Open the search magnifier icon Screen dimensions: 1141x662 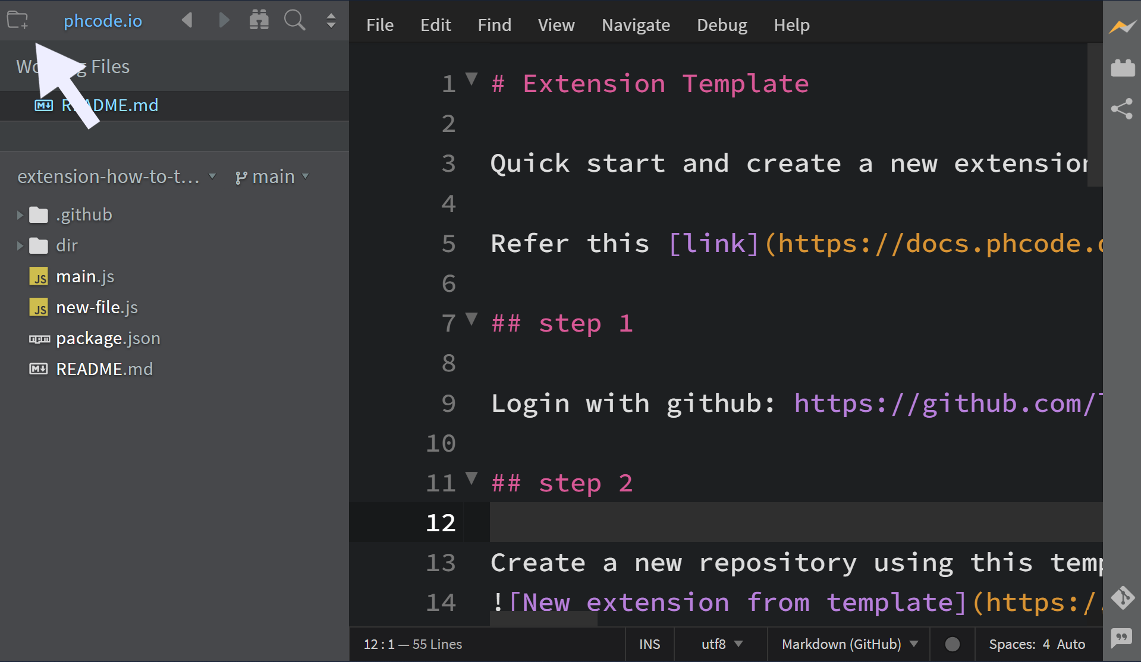294,20
